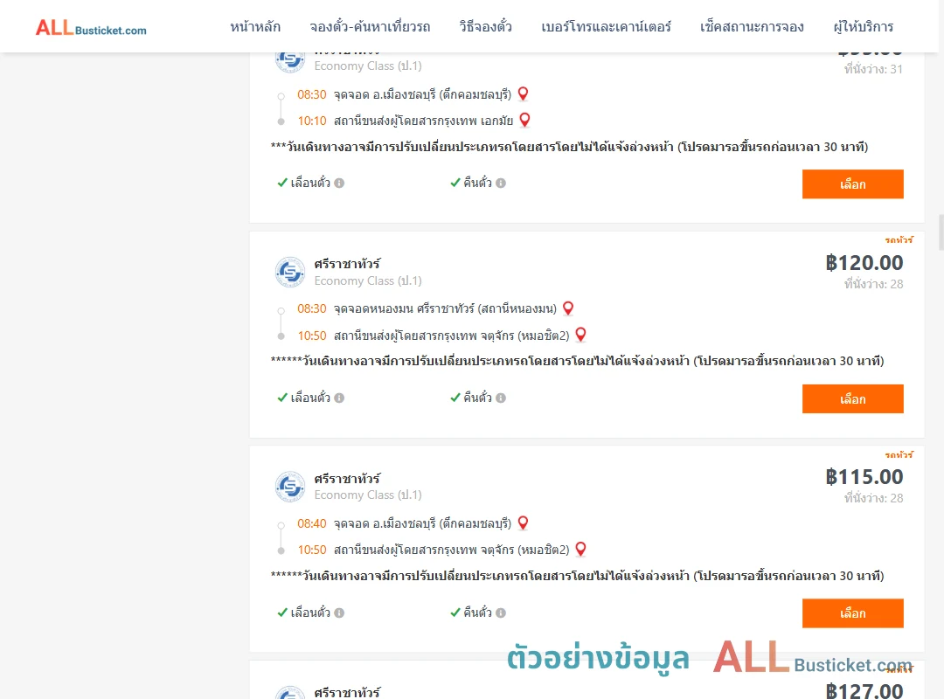
Task: Show คืนตั๋ว info icon for ฿115.00 trip
Action: point(501,612)
